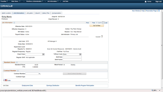Open the Employment Data link

pyautogui.click(x=27, y=86)
